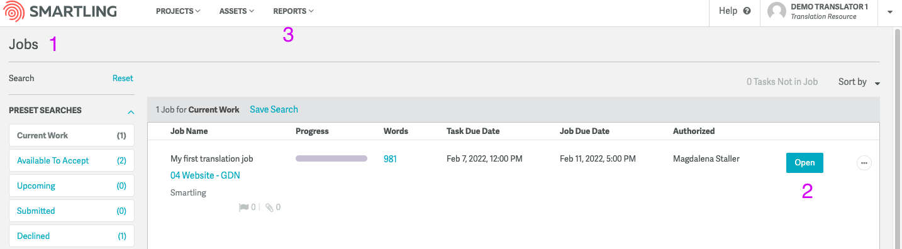Click the Feb 7, 2022 task due date
The image size is (902, 249).
coord(484,159)
